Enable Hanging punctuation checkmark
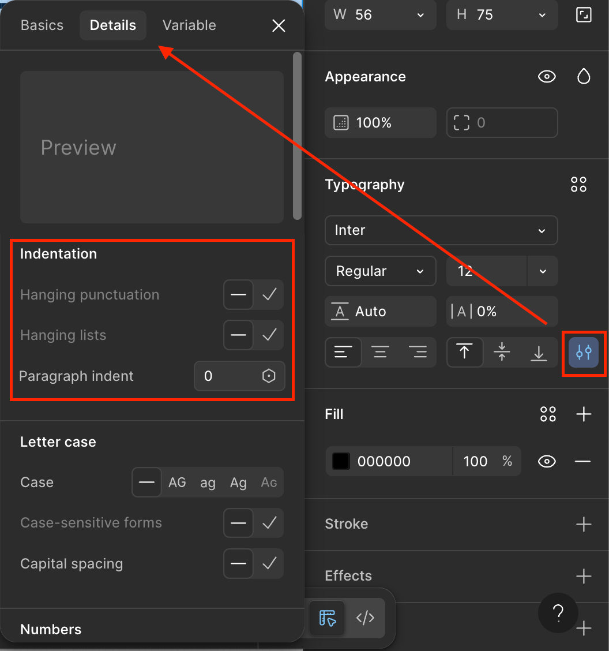The width and height of the screenshot is (609, 651). (269, 295)
